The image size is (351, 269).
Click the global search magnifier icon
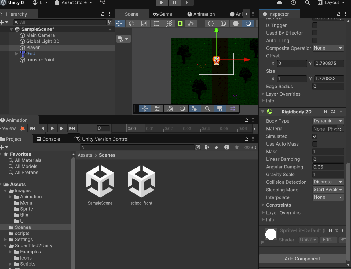(x=308, y=2)
